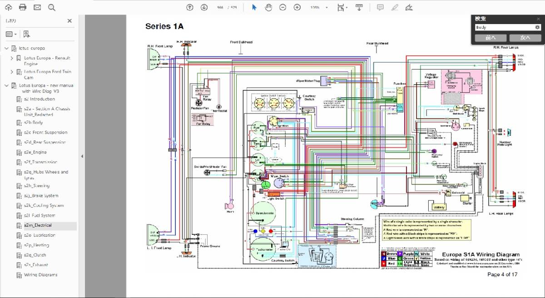Image resolution: width=545 pixels, height=298 pixels.
Task: Open the sign document tool
Action: pyautogui.click(x=409, y=7)
